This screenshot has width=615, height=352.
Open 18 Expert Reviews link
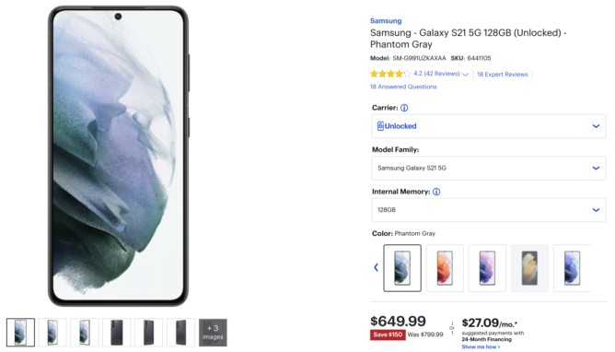pos(503,74)
